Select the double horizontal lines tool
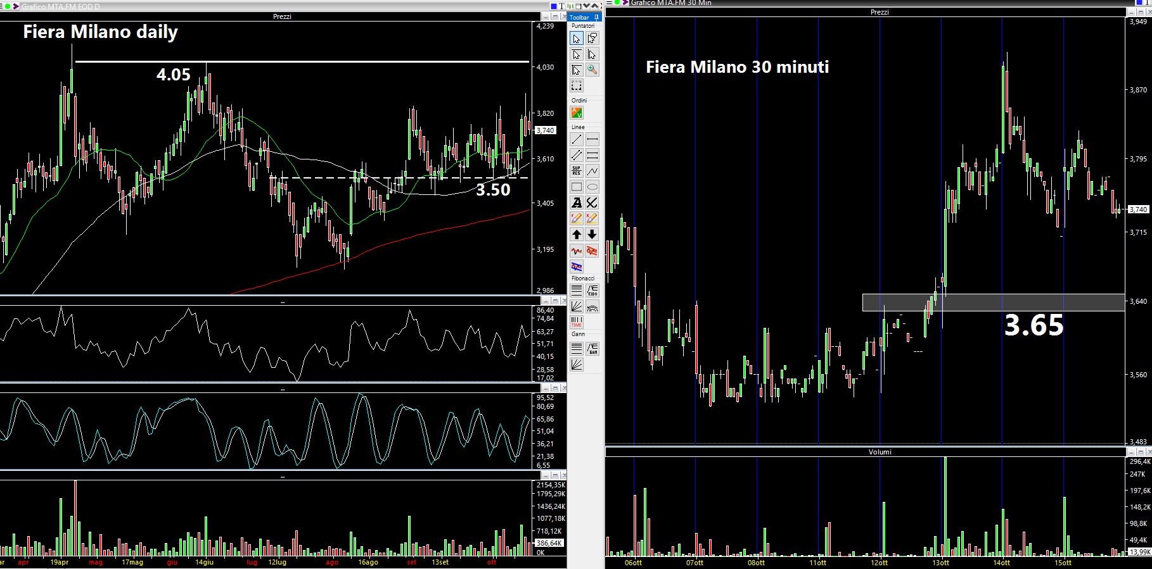Image resolution: width=1152 pixels, height=569 pixels. (592, 155)
